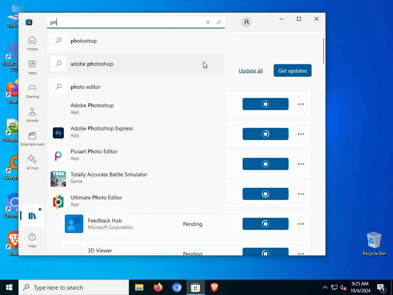Click the clock showing 9:25 AM
393x295 pixels.
click(x=360, y=287)
